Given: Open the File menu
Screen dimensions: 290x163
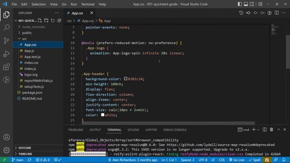Looking at the screenshot, I should click(x=14, y=4).
